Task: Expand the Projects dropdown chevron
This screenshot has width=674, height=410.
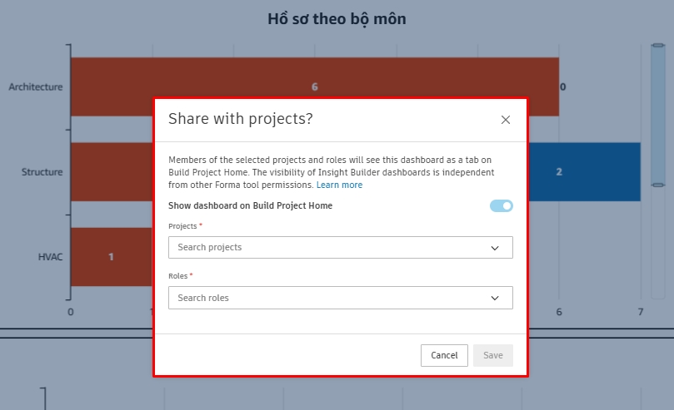Action: [x=495, y=248]
